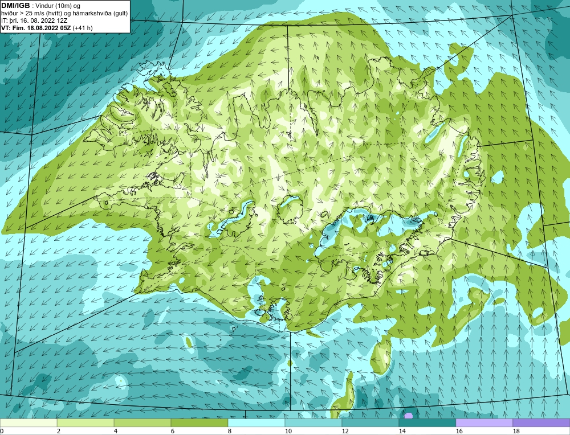The image size is (570, 435).
Task: Click the 'hviður > 25 m/s' description line
Action: click(64, 14)
